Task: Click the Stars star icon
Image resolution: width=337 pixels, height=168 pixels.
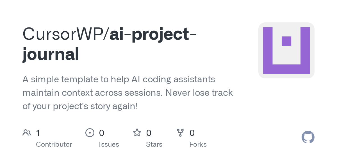Action: coord(137,133)
